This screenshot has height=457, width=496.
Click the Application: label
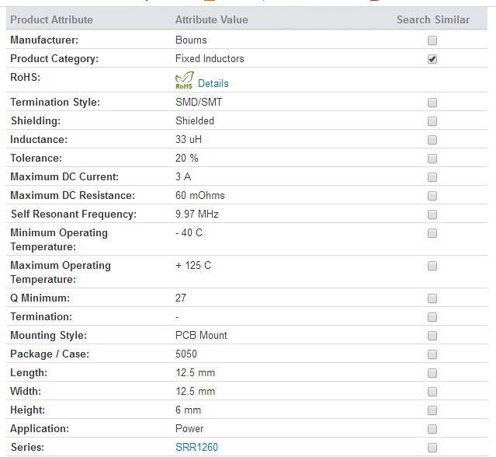tap(40, 429)
